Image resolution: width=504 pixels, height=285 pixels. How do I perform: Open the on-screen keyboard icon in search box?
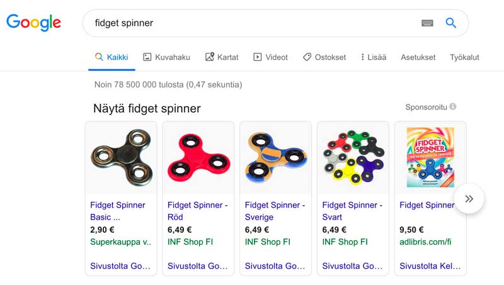coord(427,23)
